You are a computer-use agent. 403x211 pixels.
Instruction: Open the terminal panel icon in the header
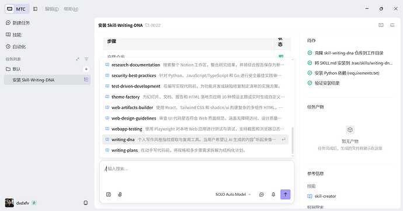pos(381,25)
